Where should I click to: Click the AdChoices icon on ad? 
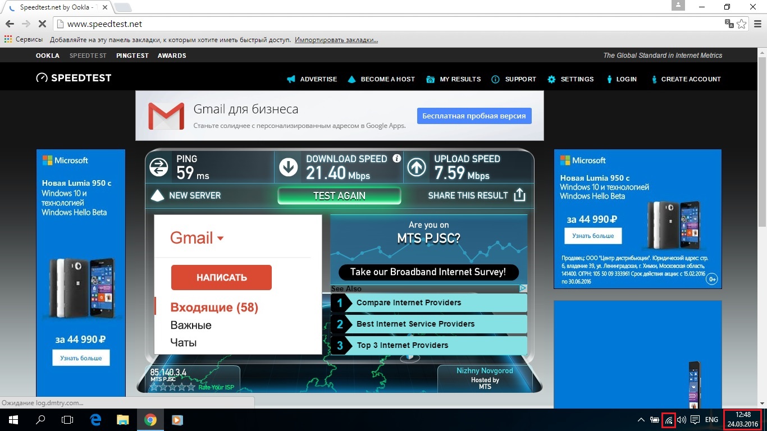click(x=523, y=288)
